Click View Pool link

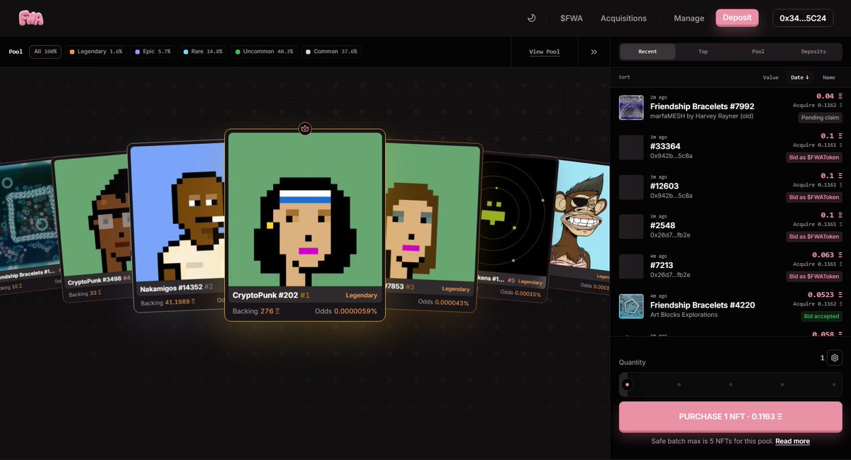pyautogui.click(x=545, y=52)
